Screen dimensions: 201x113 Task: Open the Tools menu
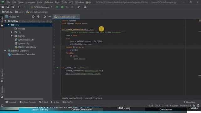tap(64, 2)
